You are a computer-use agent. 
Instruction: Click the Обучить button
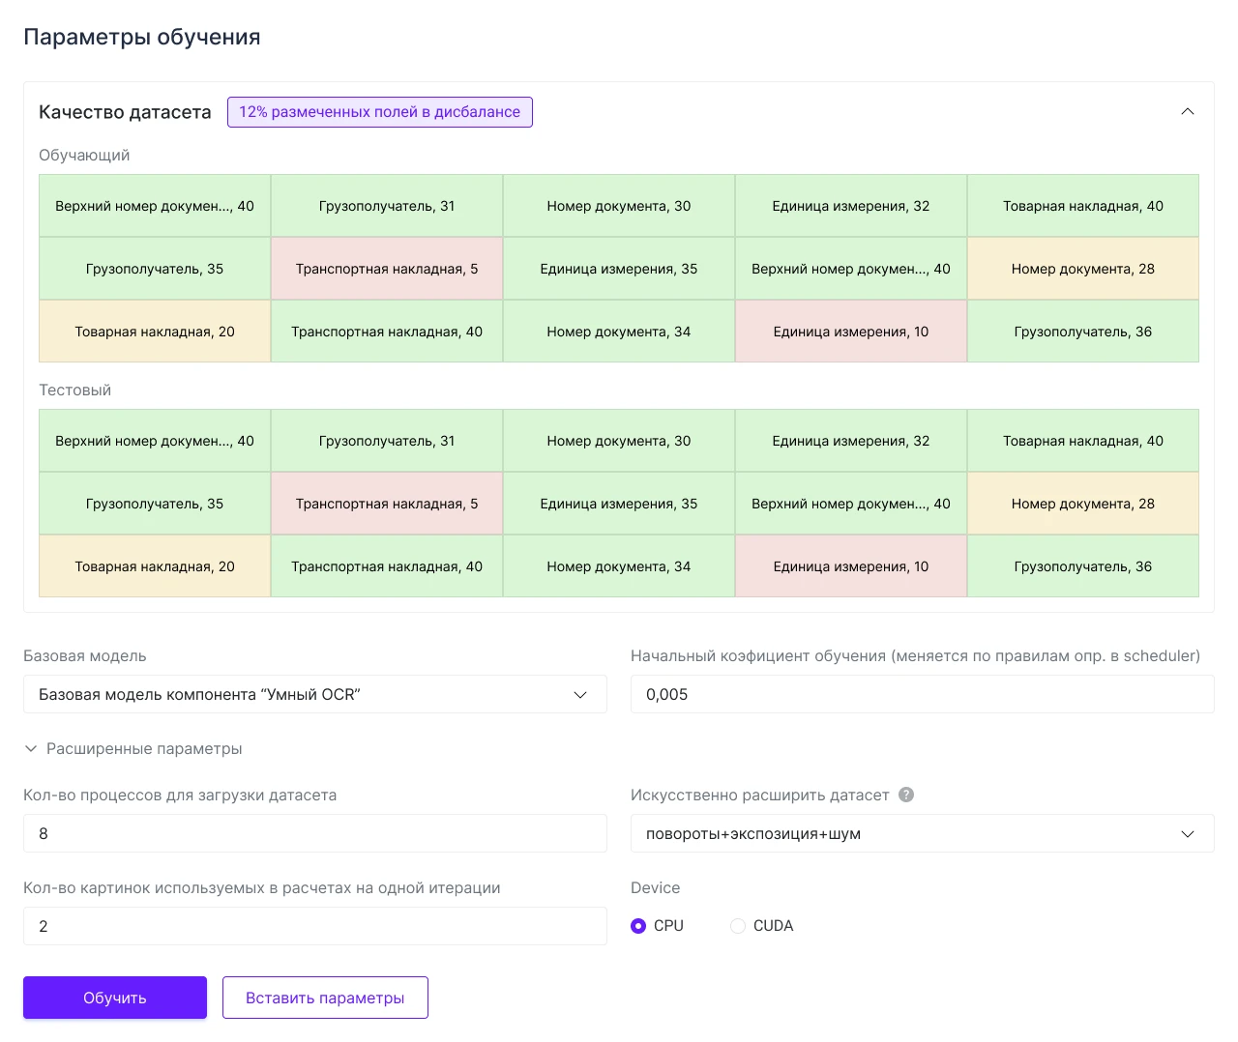pos(115,998)
